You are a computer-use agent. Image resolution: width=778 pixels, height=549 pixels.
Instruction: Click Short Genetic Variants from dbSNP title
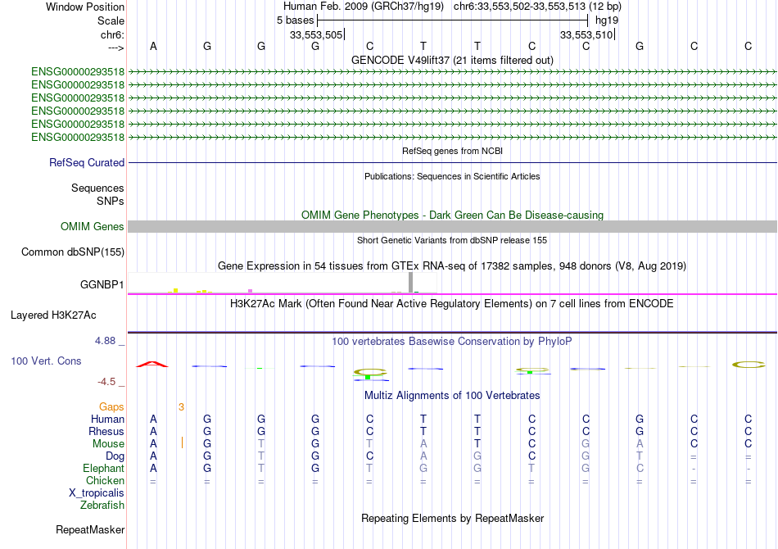click(x=452, y=240)
